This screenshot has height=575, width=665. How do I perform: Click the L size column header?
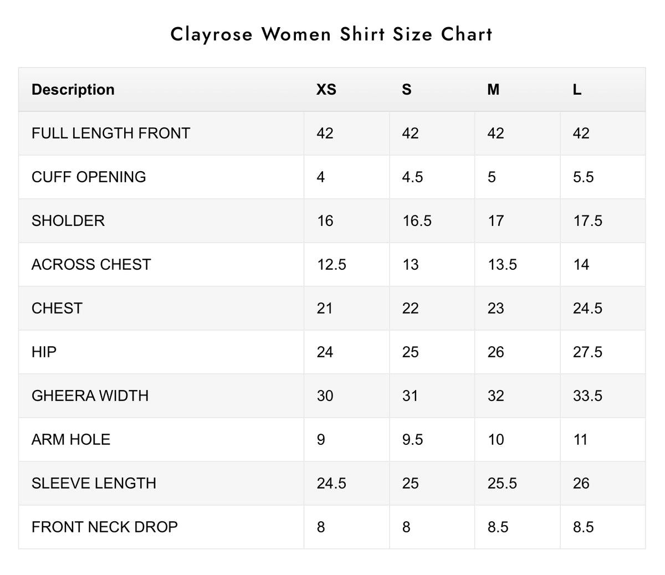click(577, 89)
